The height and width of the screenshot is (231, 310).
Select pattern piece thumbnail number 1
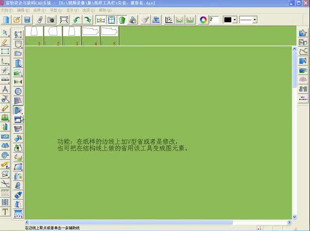click(34, 36)
